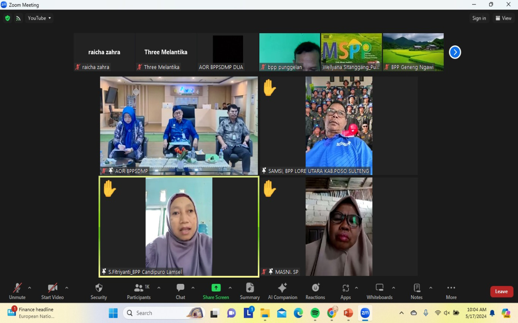Turn on camera with Start Video

point(53,291)
